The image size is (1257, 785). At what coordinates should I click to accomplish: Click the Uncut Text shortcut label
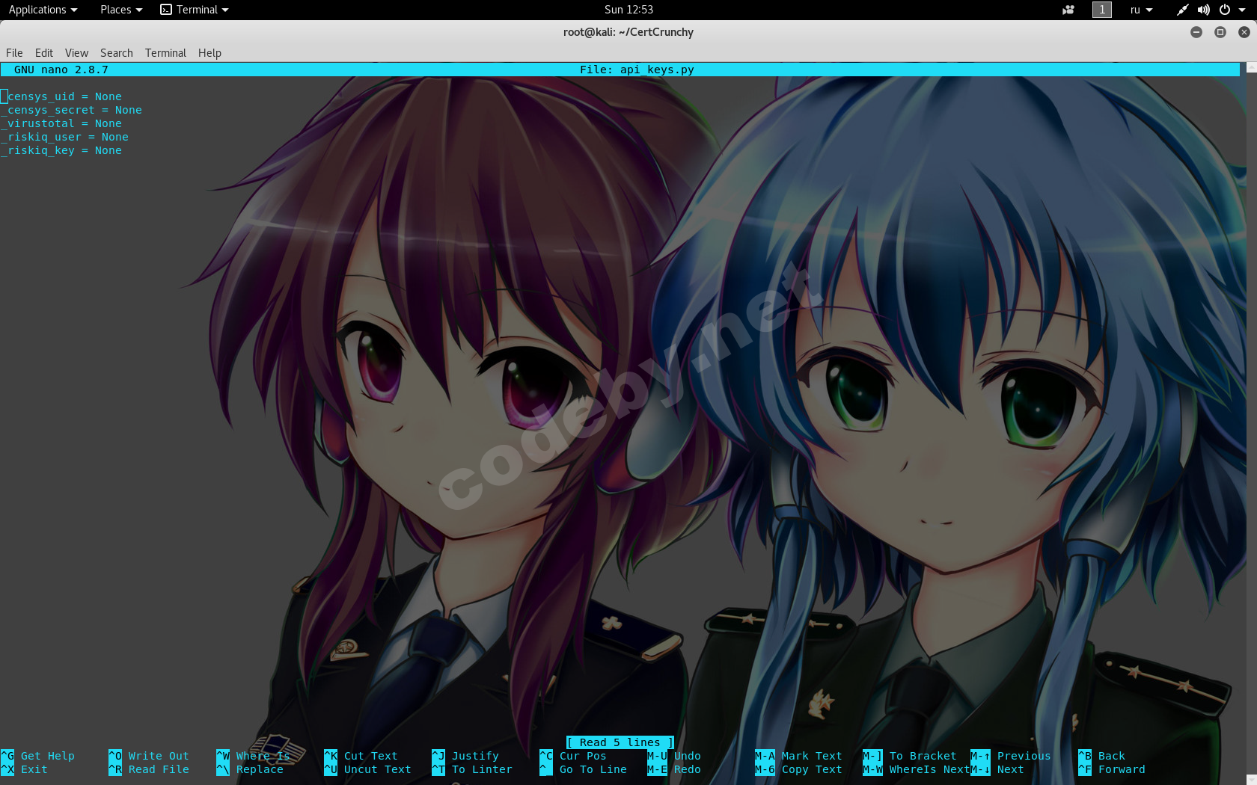click(x=378, y=769)
